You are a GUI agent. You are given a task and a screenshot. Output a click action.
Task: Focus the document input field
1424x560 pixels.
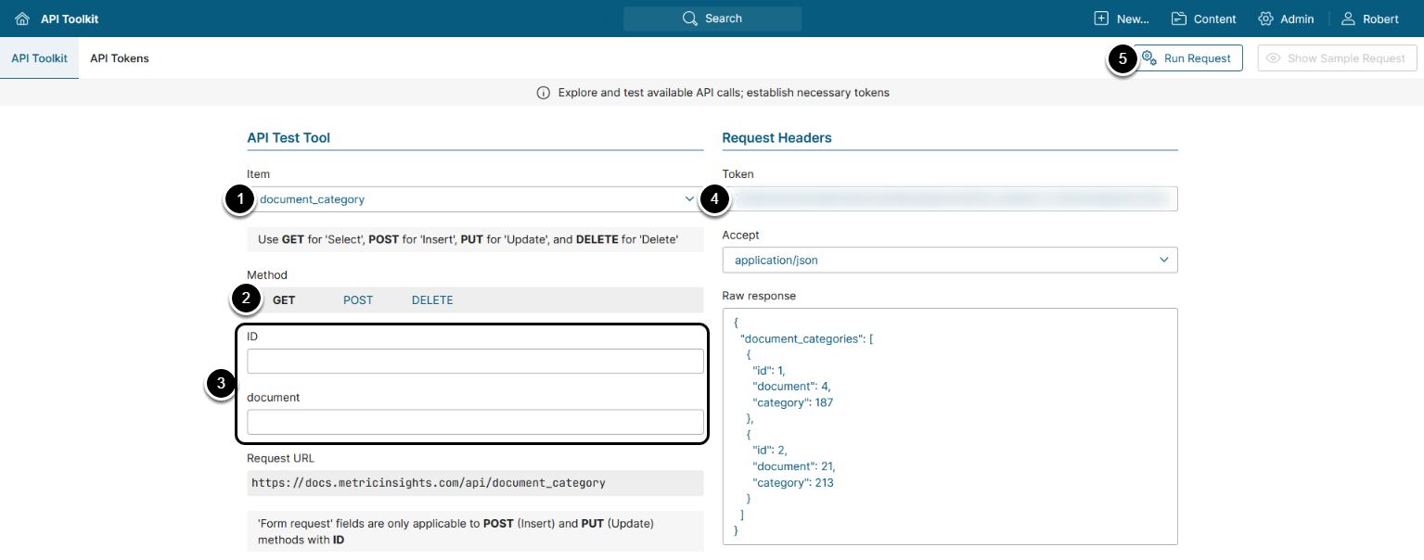pos(475,422)
